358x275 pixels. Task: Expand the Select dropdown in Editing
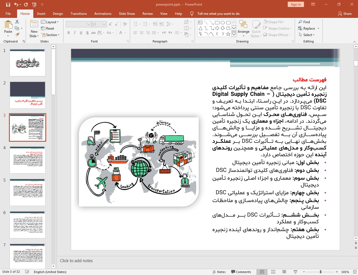click(x=307, y=35)
